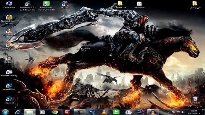The image size is (205, 115).
Task: Open the red CCleaner taskbar icon
Action: pyautogui.click(x=67, y=112)
